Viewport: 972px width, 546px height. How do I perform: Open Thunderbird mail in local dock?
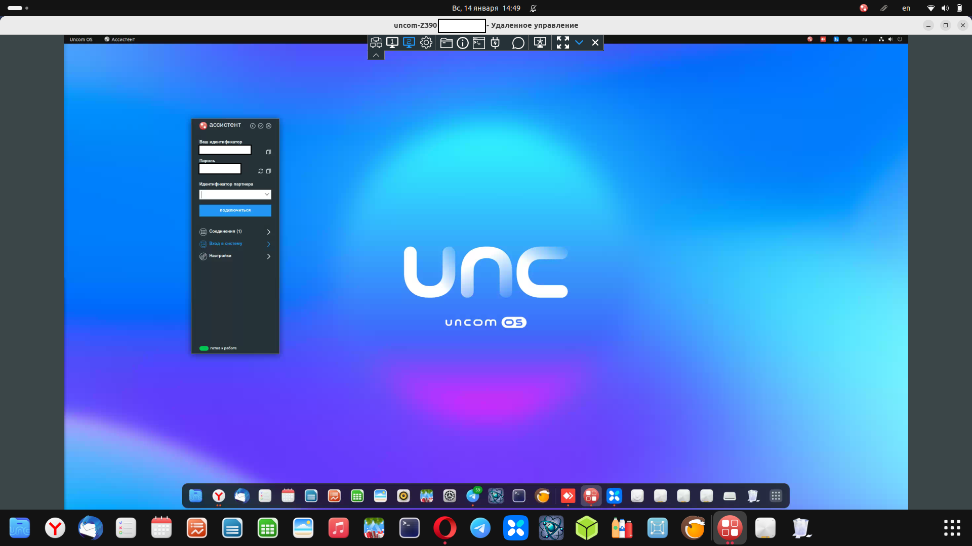click(x=90, y=528)
